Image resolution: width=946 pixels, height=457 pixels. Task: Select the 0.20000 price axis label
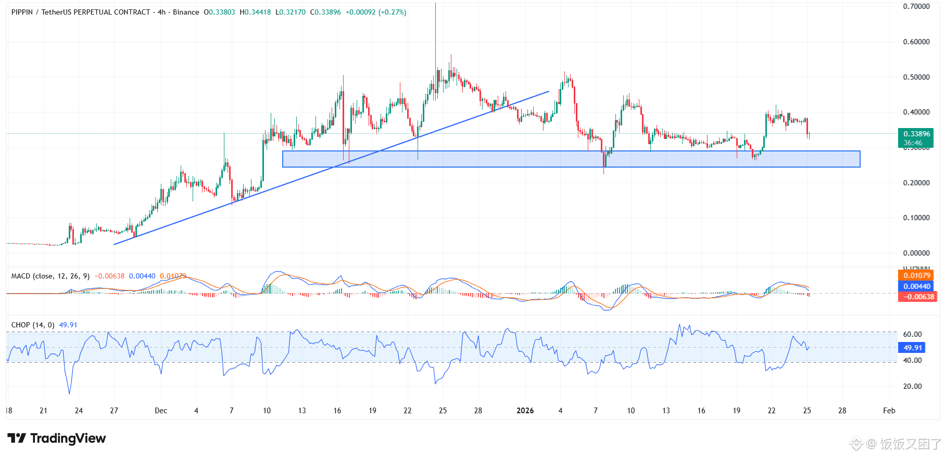pyautogui.click(x=916, y=183)
